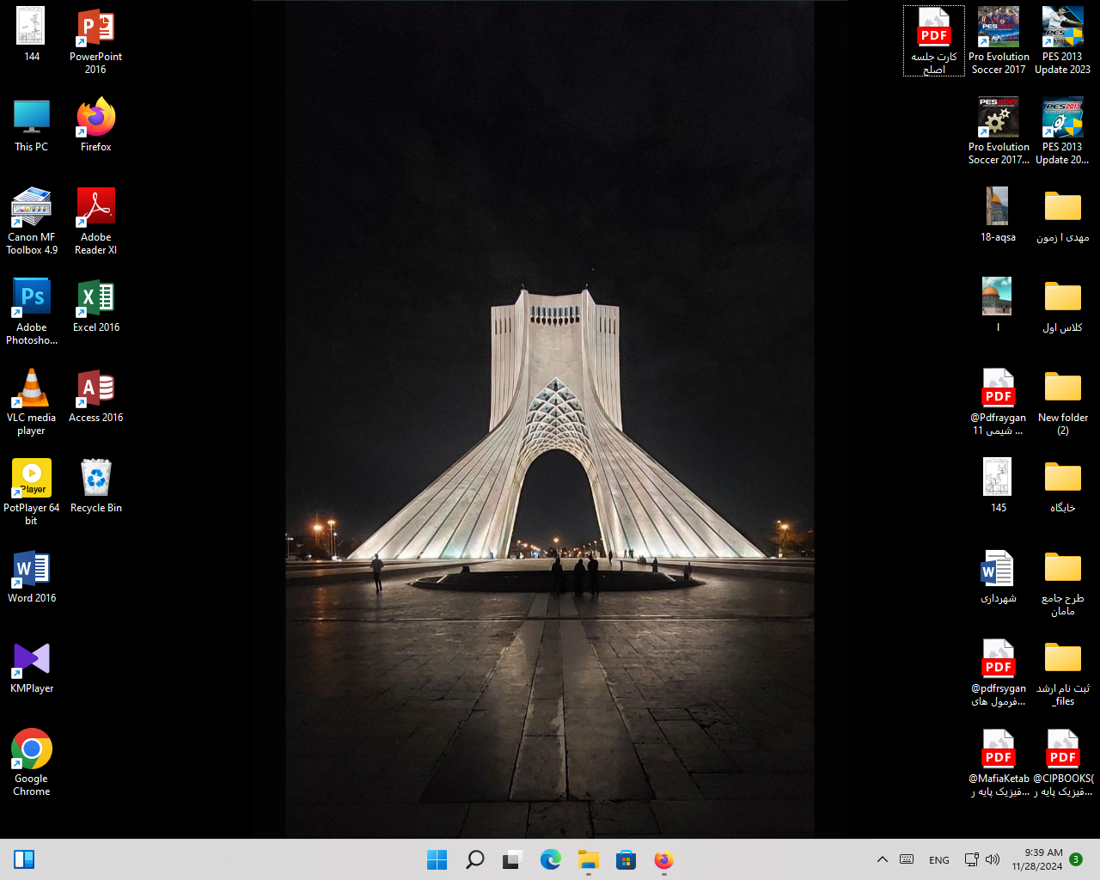
Task: Launch Microsoft Edge from the taskbar
Action: coord(550,859)
